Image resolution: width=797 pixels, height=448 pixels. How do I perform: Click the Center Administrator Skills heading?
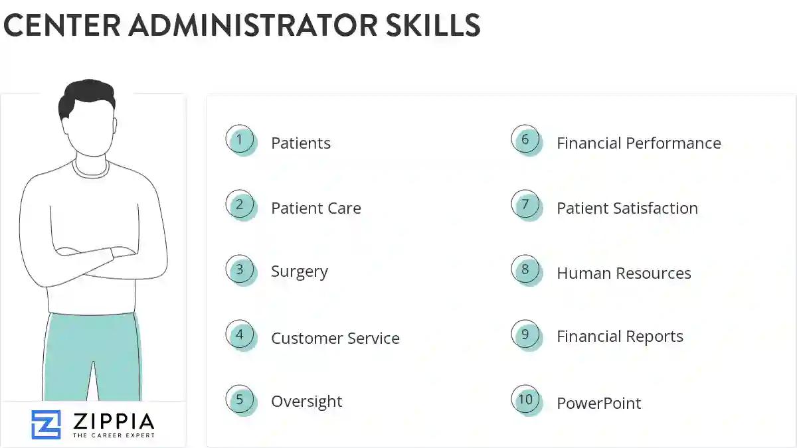pyautogui.click(x=242, y=25)
